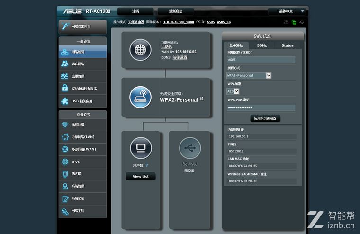The width and height of the screenshot is (360, 234).
Task: Click the View List button
Action: click(x=140, y=176)
